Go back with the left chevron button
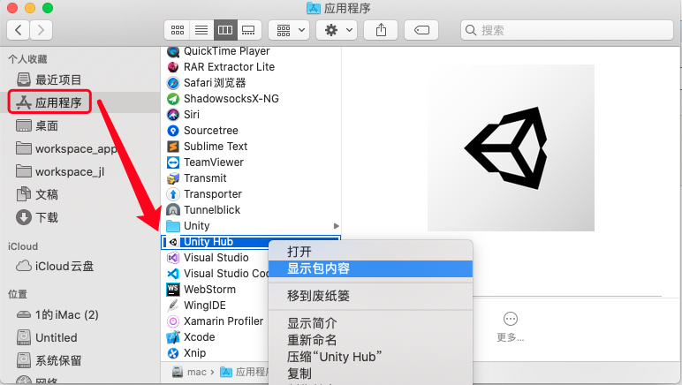This screenshot has height=385, width=682. pos(19,30)
